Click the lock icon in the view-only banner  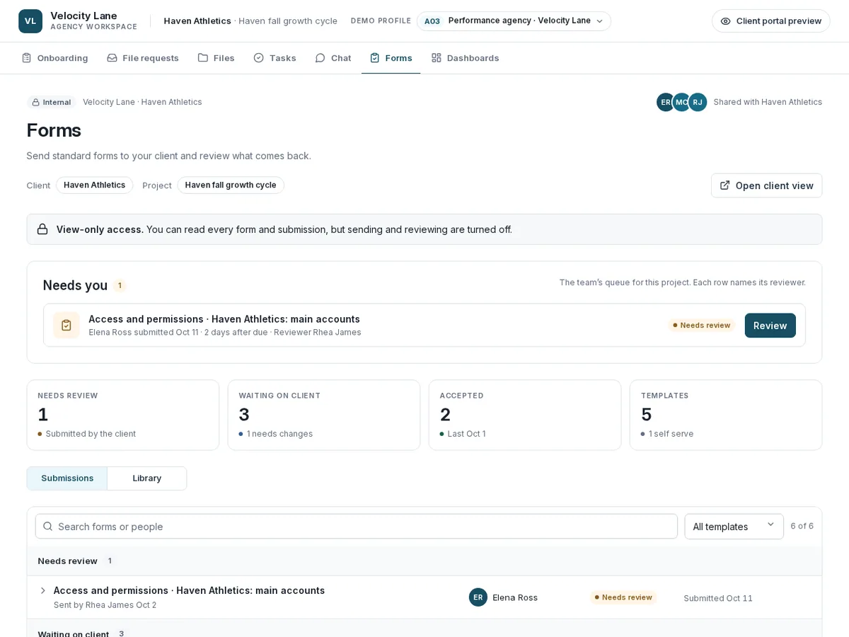(x=42, y=229)
